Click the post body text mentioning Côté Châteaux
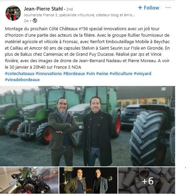186x194 pixels. tap(87, 48)
